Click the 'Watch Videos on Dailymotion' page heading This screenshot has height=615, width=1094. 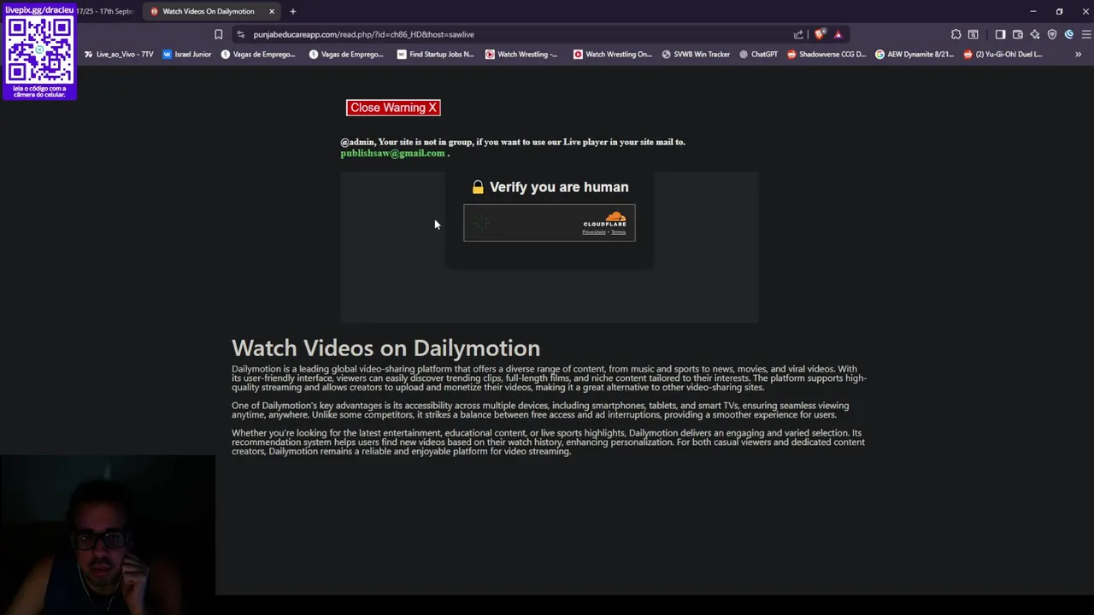pos(385,348)
